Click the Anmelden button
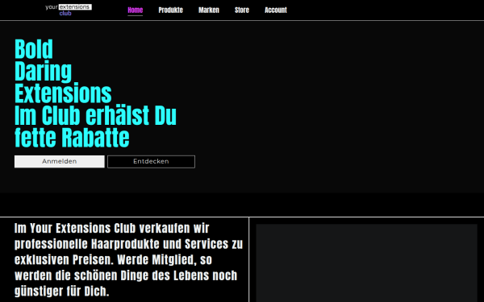Viewport: 484px width, 302px height. [x=60, y=162]
